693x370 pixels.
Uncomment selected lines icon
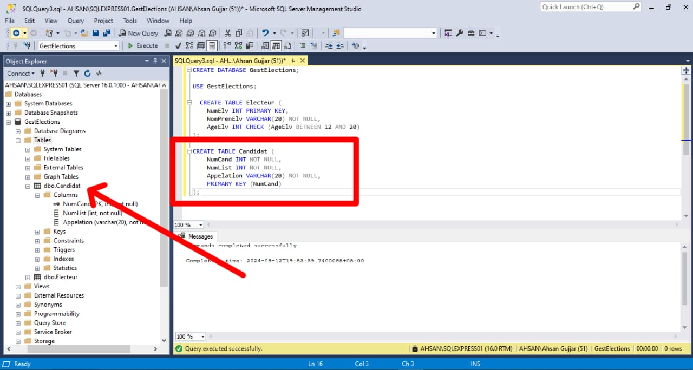[313, 46]
